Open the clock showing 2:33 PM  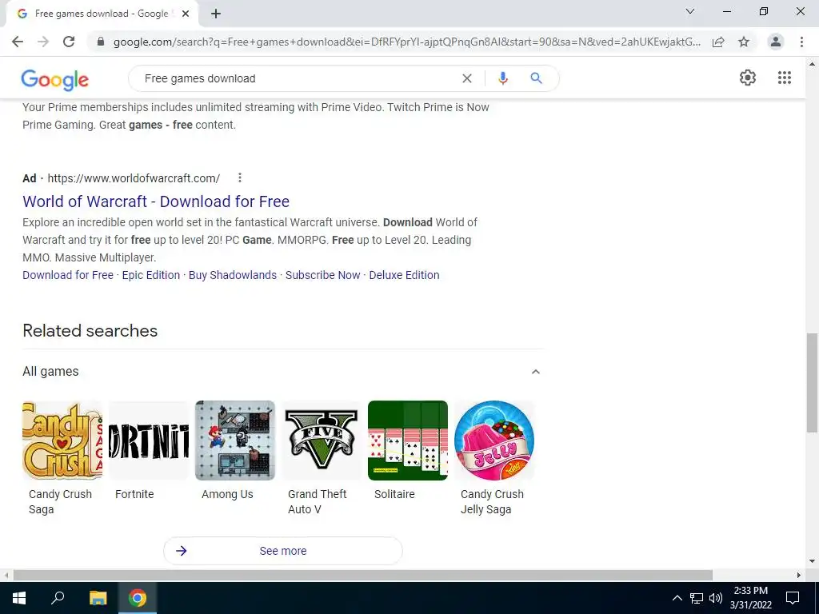(x=750, y=598)
